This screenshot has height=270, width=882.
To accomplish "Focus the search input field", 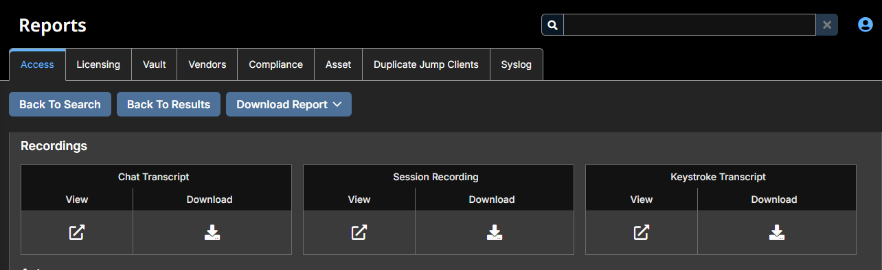I will coord(690,25).
